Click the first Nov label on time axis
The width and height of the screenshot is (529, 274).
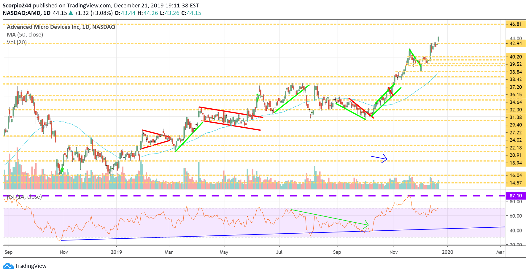pyautogui.click(x=64, y=252)
